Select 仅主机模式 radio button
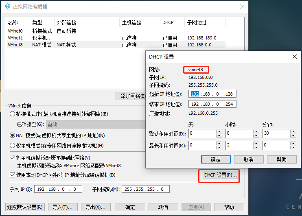Screen dimensions: 302x216 [x=12, y=145]
